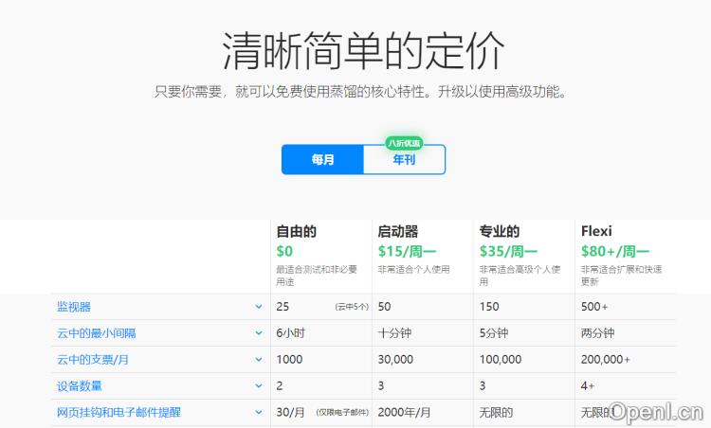The image size is (711, 428).
Task: Click the $35/周一 price
Action: 507,251
